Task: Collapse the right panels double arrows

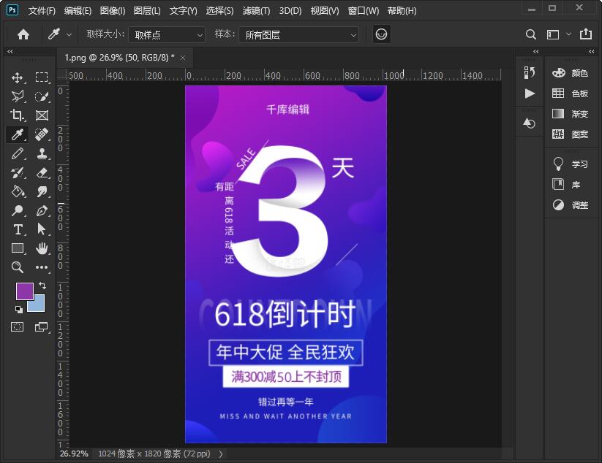Action: [592, 51]
